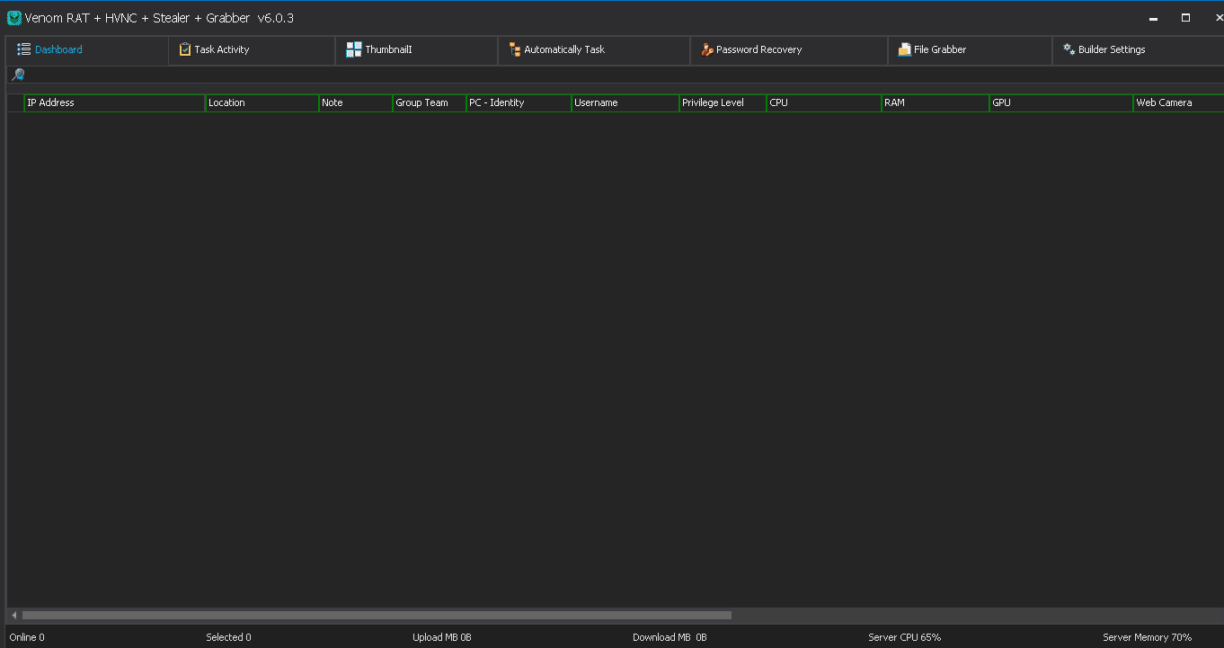Maximize the Venom RAT window

click(x=1185, y=18)
